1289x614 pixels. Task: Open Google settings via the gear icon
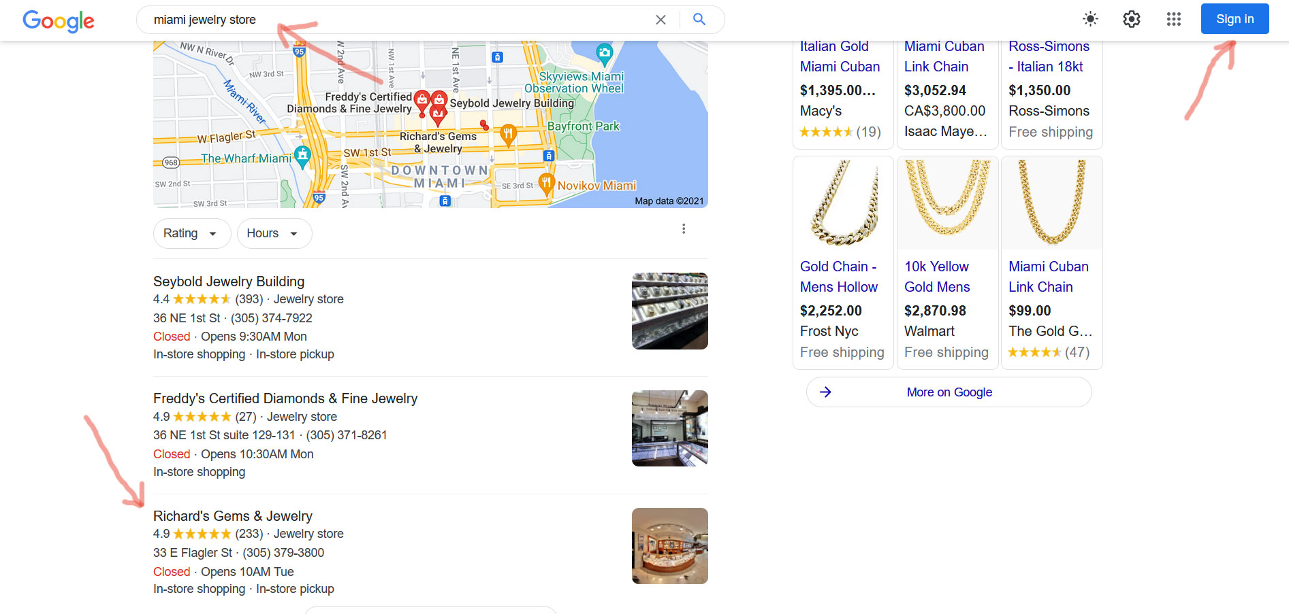point(1131,19)
